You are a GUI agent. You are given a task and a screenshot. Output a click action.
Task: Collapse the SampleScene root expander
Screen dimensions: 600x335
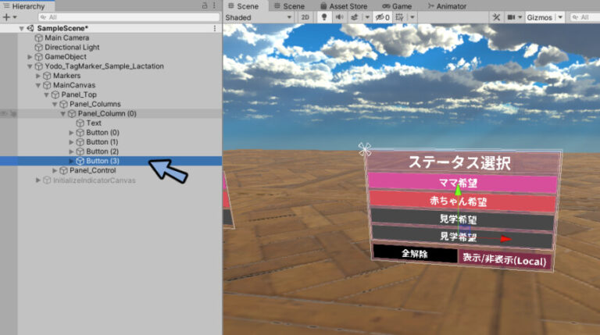coord(21,28)
